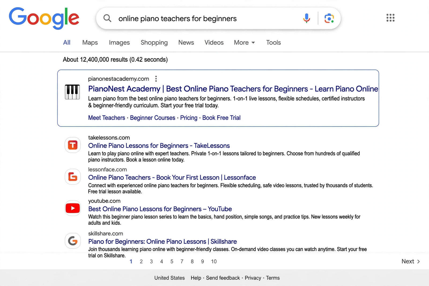The height and width of the screenshot is (286, 429).
Task: Open the Google apps grid
Action: [390, 18]
